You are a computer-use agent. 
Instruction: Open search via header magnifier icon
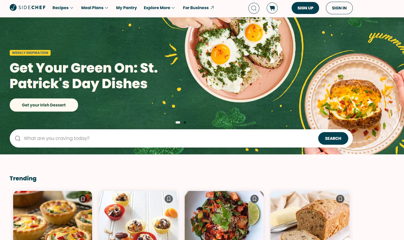pos(254,8)
